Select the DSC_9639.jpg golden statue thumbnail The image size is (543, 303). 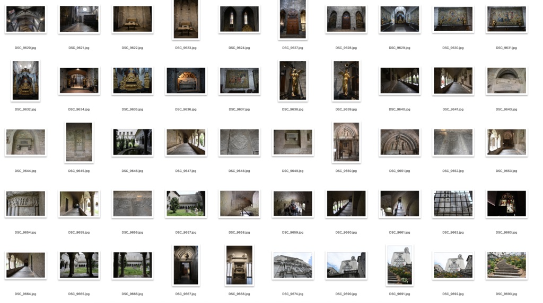[x=346, y=80]
